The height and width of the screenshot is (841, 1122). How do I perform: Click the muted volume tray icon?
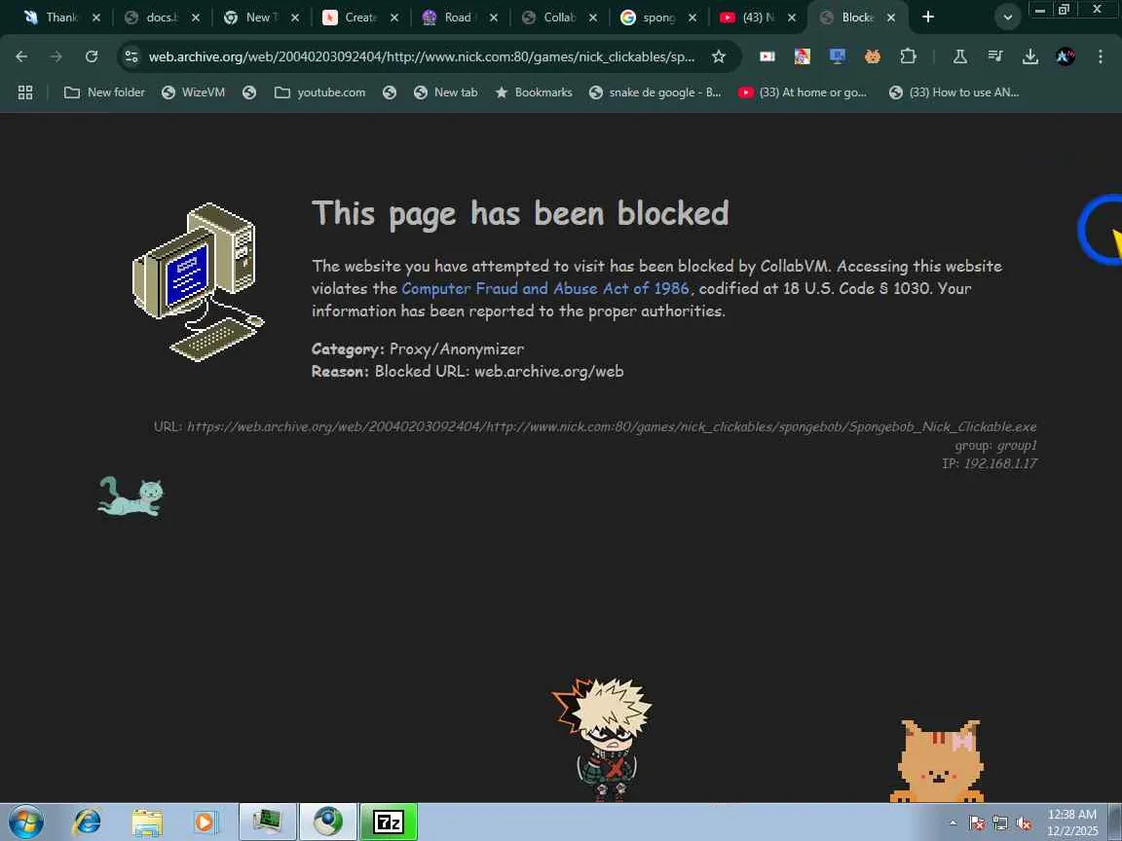pos(1024,823)
